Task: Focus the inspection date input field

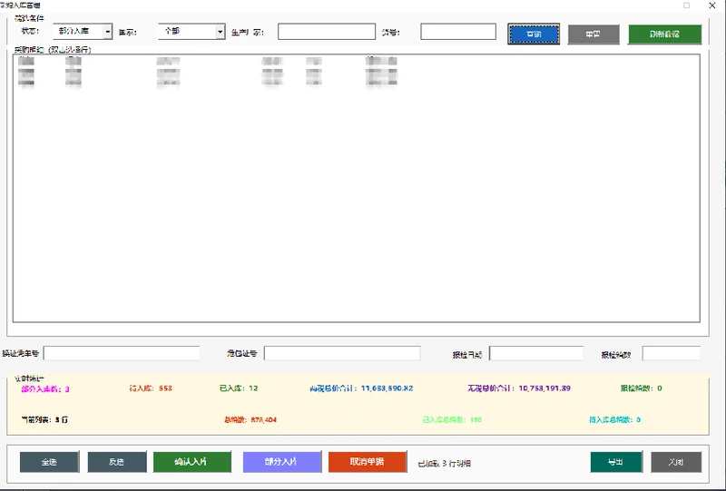Action: click(x=536, y=354)
